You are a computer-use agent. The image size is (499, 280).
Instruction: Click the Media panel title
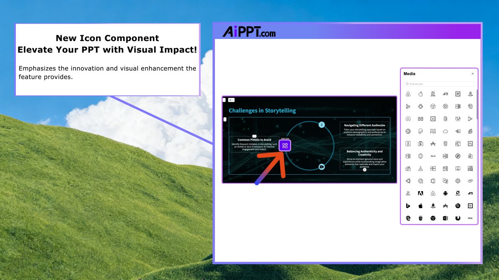tap(410, 74)
